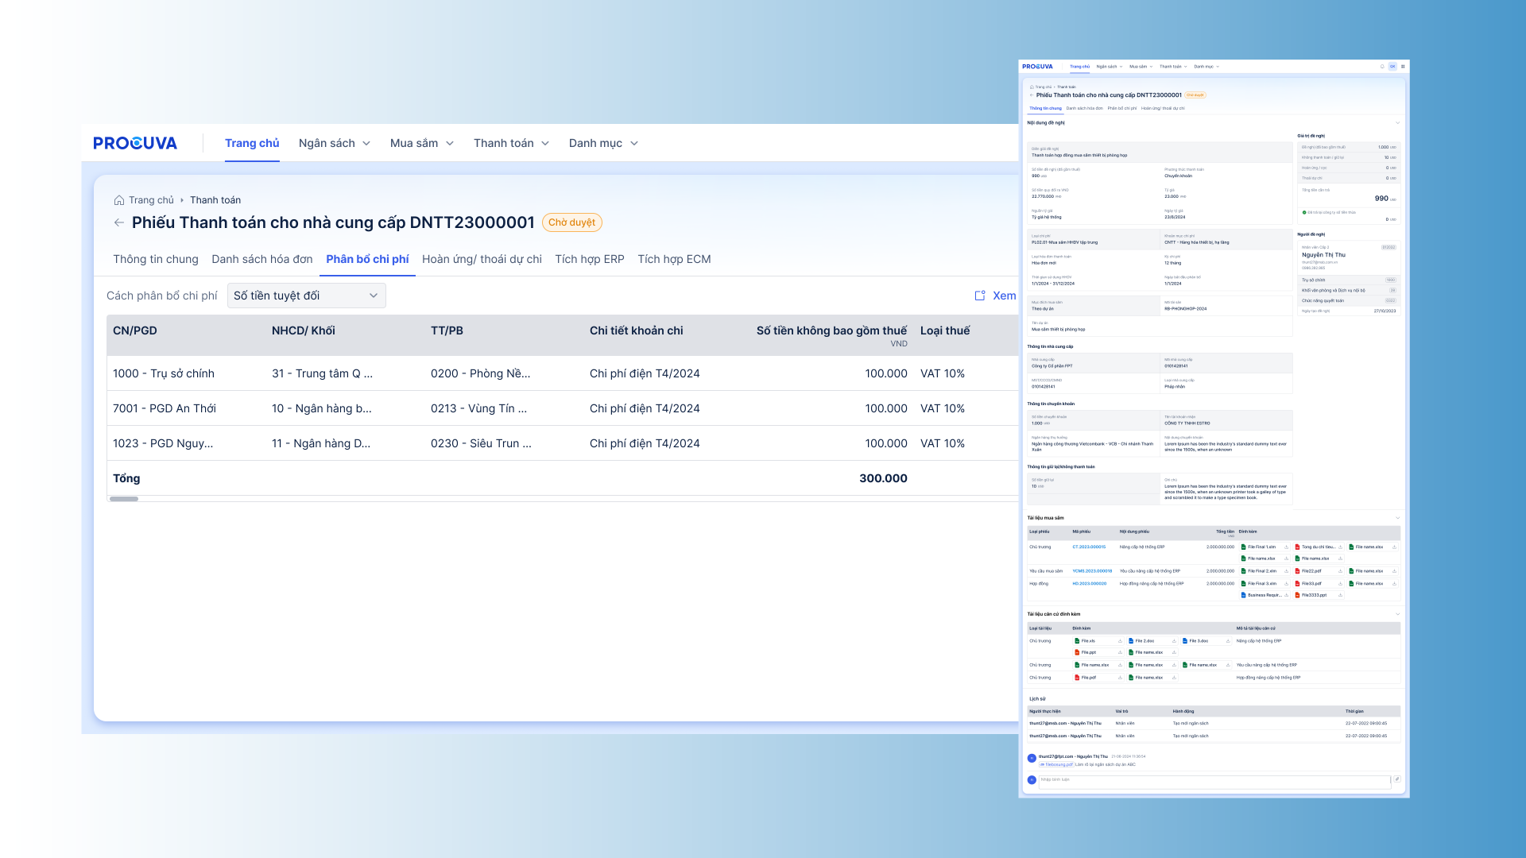Select the 7001 - PGD An Thới row
The height and width of the screenshot is (858, 1526).
(563, 408)
